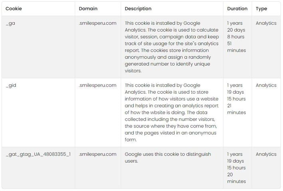This screenshot has width=283, height=191.
Task: Click the _ga cookie description text
Action: point(172,47)
